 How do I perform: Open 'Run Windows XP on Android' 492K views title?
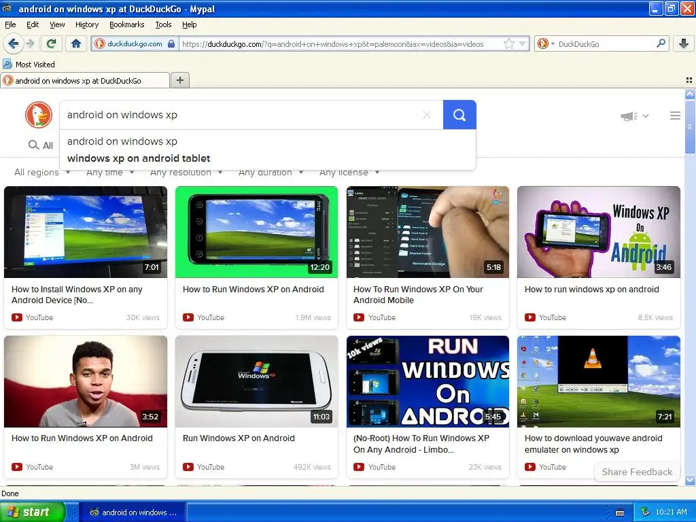click(x=239, y=438)
